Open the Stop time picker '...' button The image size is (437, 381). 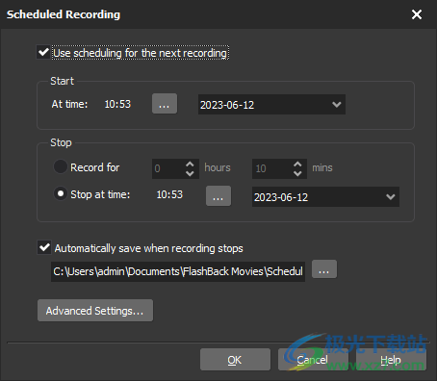coord(218,195)
